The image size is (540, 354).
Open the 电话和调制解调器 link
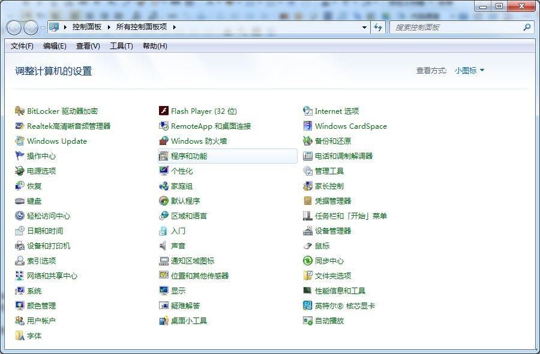[x=344, y=156]
